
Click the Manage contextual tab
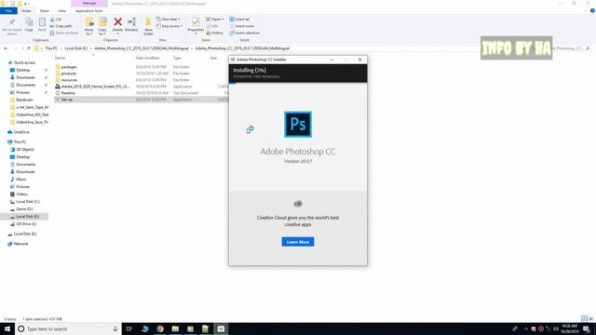point(89,4)
